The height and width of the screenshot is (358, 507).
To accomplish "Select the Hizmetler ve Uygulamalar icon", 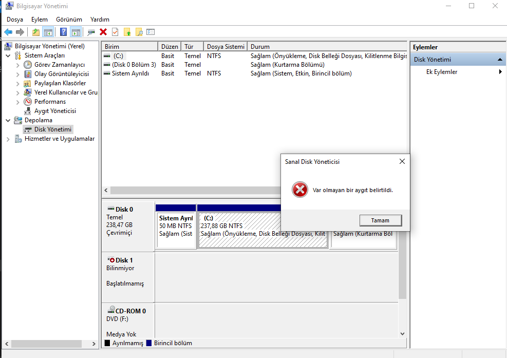I will pos(18,139).
